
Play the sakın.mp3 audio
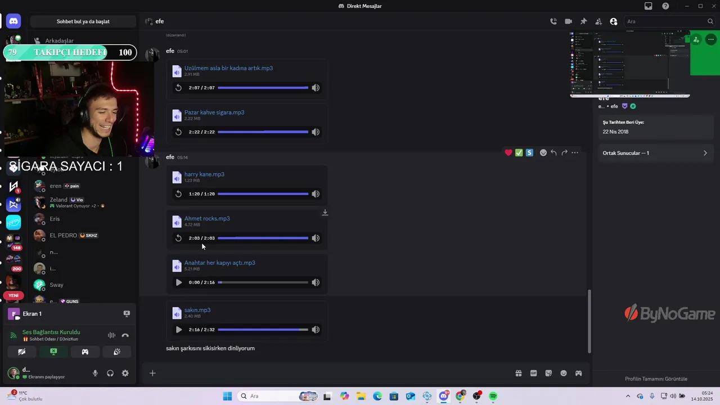(x=178, y=330)
